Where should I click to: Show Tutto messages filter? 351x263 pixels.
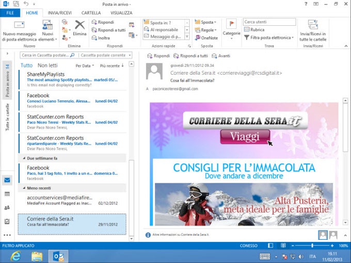(x=26, y=65)
